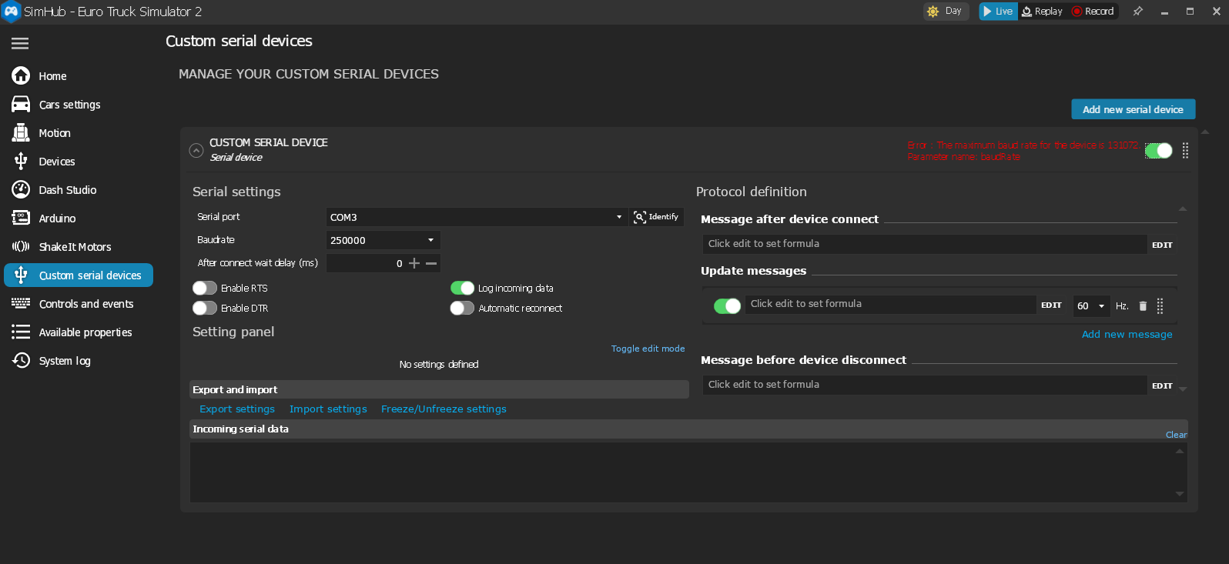The width and height of the screenshot is (1229, 564).
Task: Click inside Incoming serial data box
Action: pyautogui.click(x=681, y=472)
